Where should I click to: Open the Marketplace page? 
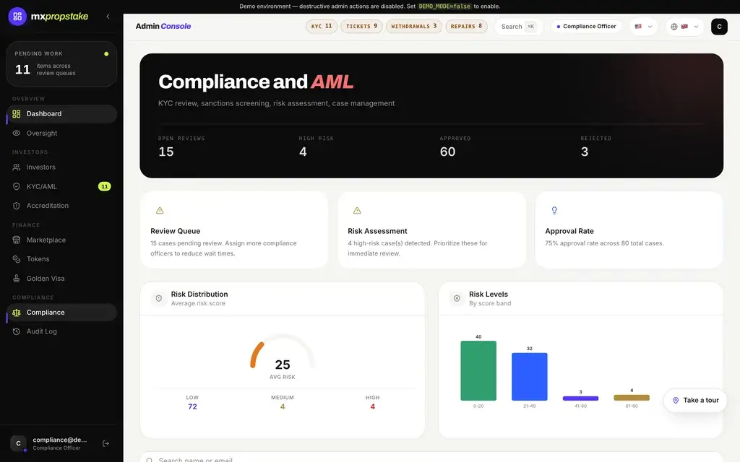click(61, 240)
